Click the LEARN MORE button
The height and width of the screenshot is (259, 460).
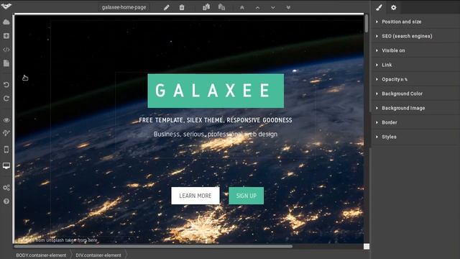coord(195,196)
